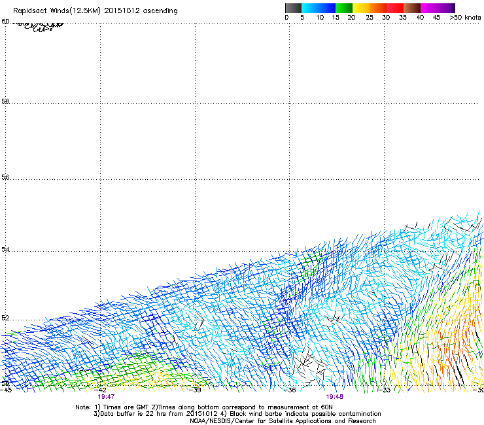Image resolution: width=484 pixels, height=425 pixels.
Task: Click the 54 latitude axis label
Action: coord(5,249)
